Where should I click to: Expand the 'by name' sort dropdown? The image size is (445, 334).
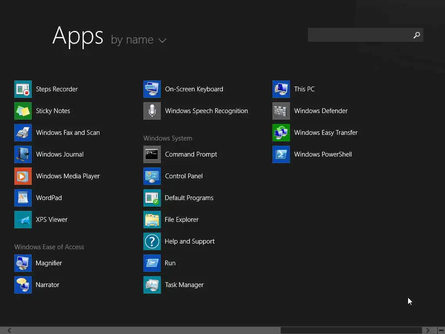click(139, 40)
